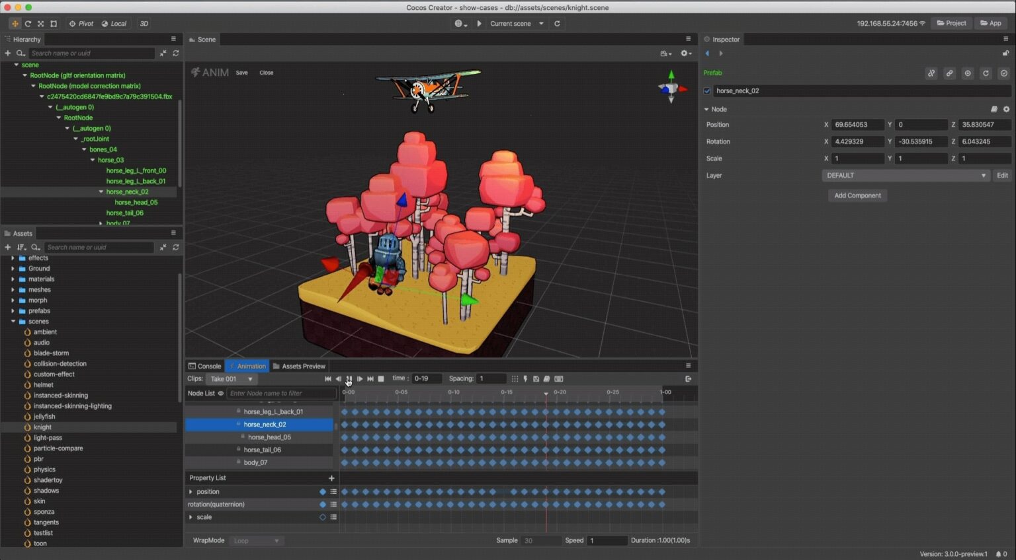Select the Move transform tool
The width and height of the screenshot is (1016, 560).
coord(15,23)
